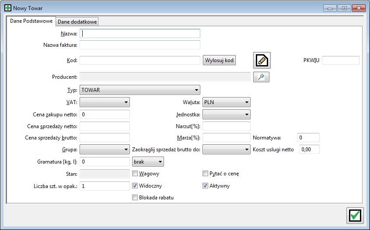The image size is (370, 230).
Task: Open the Typ dropdown showing TOWAR
Action: tap(140, 90)
